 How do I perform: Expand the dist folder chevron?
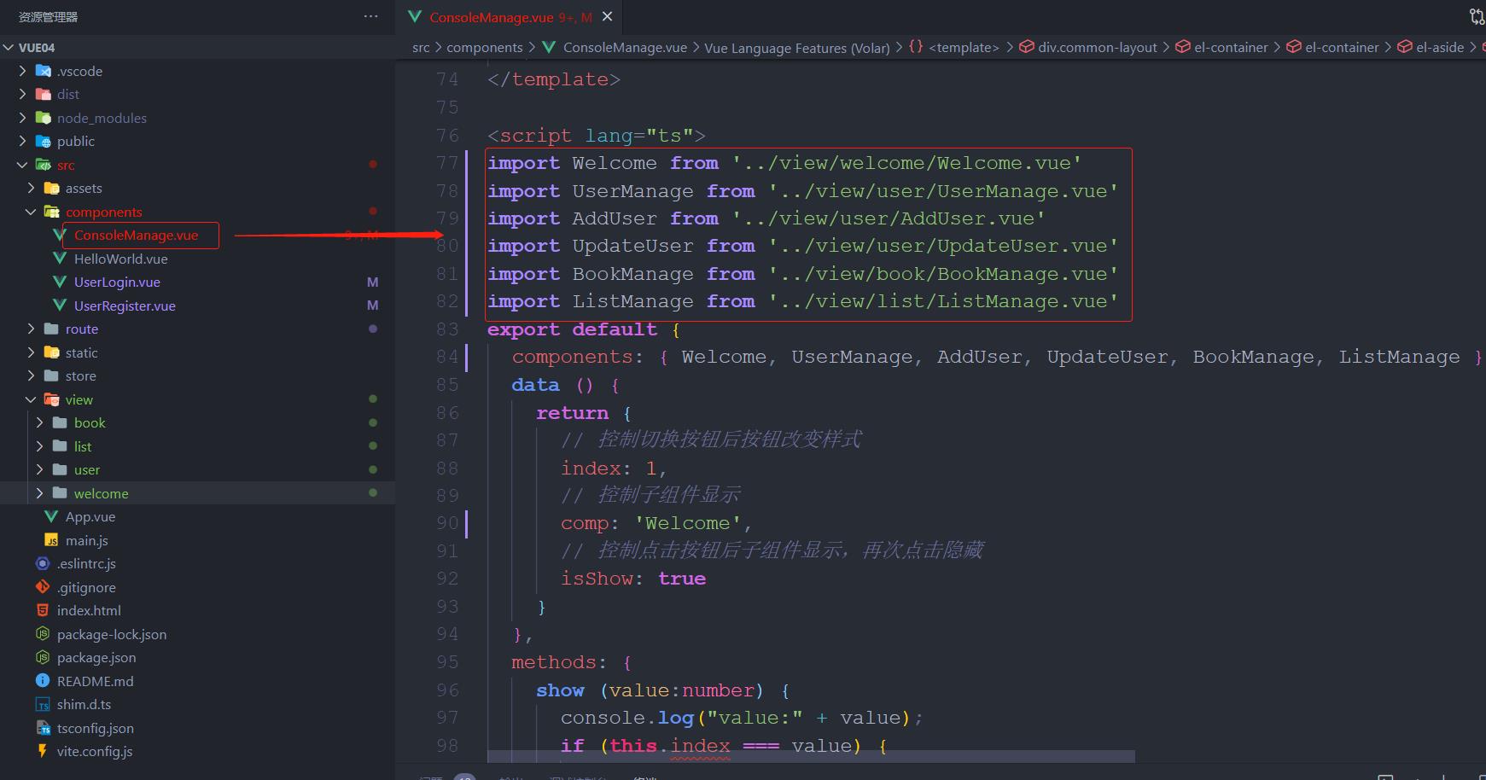22,94
